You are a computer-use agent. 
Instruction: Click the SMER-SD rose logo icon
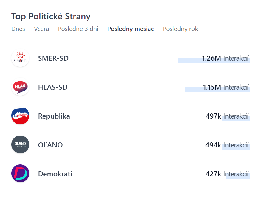(20, 58)
